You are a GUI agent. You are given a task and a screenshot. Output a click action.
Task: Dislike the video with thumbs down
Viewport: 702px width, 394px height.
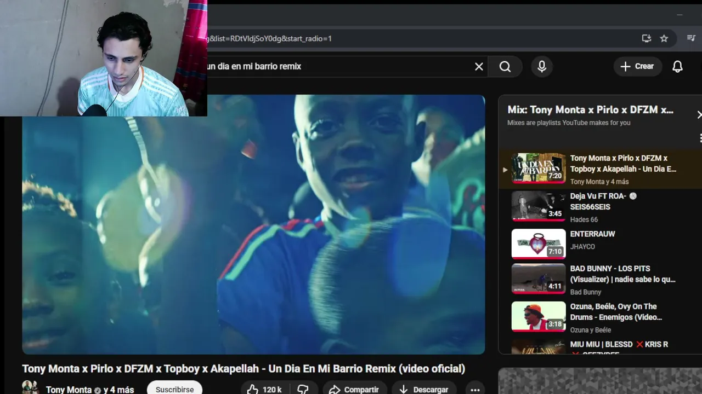point(303,389)
